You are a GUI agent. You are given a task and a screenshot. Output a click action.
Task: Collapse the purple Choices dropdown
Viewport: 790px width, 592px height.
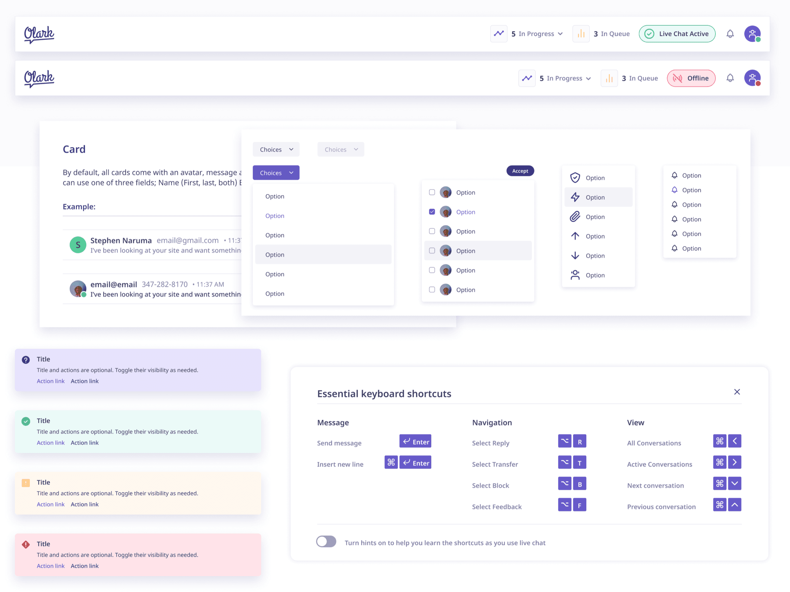tap(276, 173)
